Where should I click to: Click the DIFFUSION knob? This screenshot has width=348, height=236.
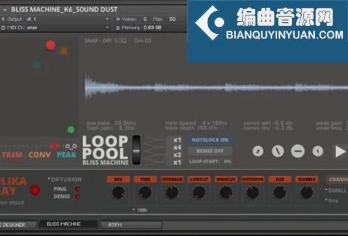point(253,192)
